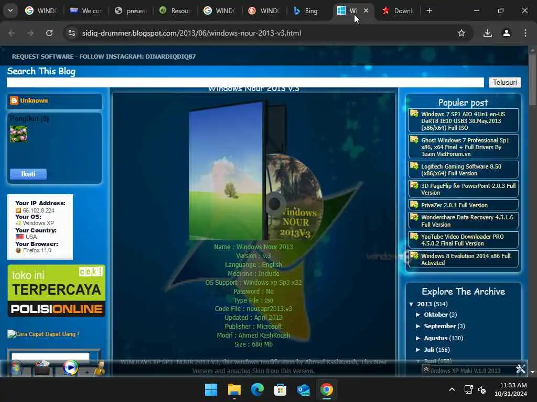Open the Chrome profile icon
The width and height of the screenshot is (537, 402).
[507, 33]
